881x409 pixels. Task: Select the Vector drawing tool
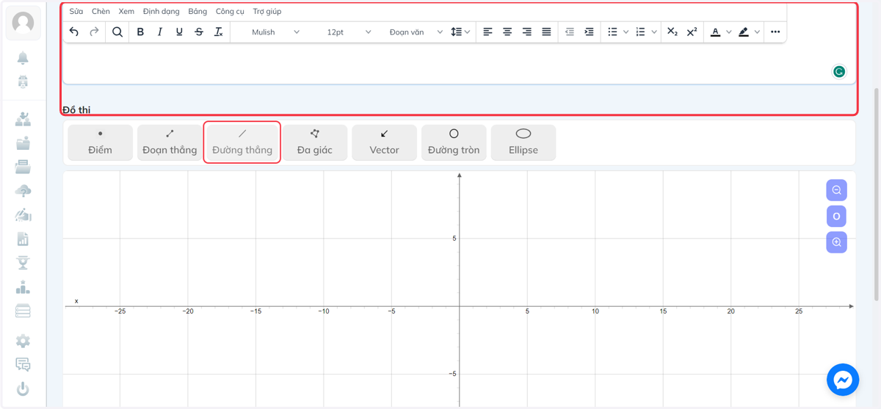[x=385, y=142]
